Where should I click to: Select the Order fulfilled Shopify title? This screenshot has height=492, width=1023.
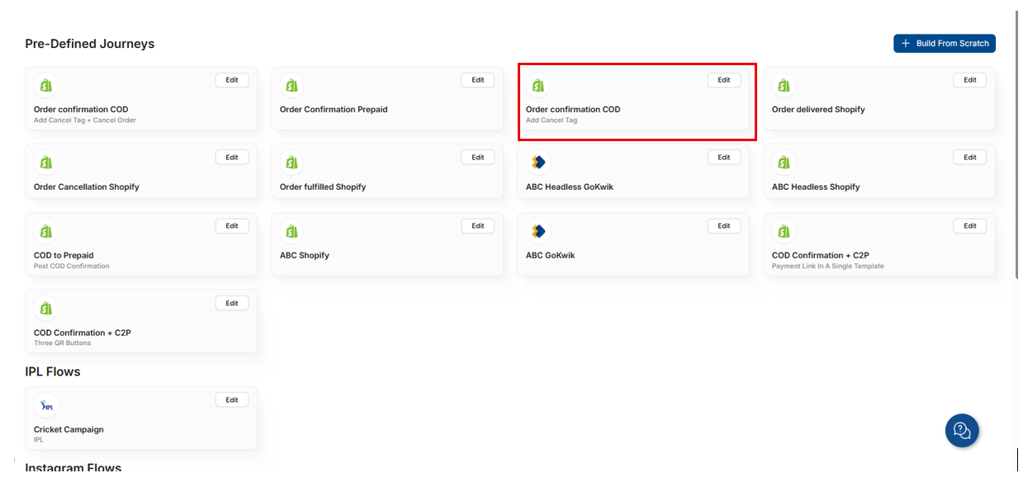323,187
